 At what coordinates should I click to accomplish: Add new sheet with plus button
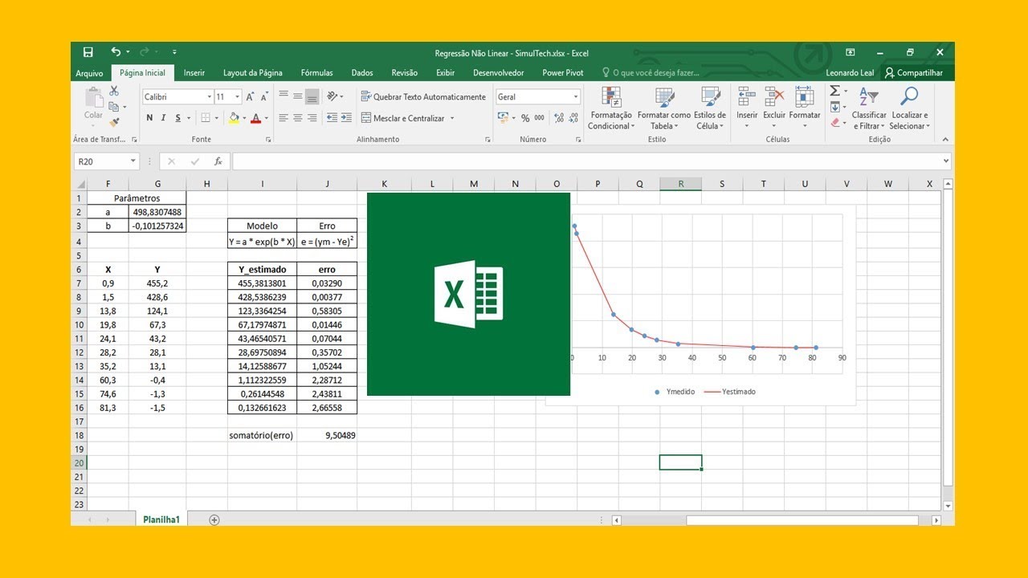coord(214,519)
